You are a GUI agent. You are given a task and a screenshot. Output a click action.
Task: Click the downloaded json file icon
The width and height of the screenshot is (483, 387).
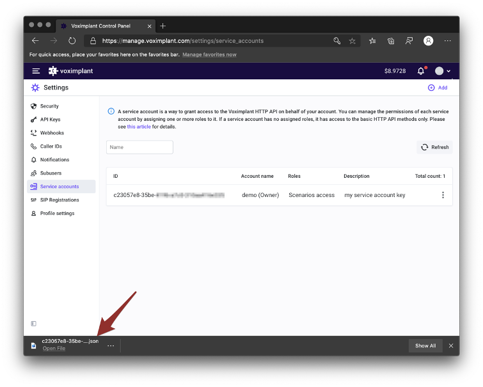click(33, 346)
